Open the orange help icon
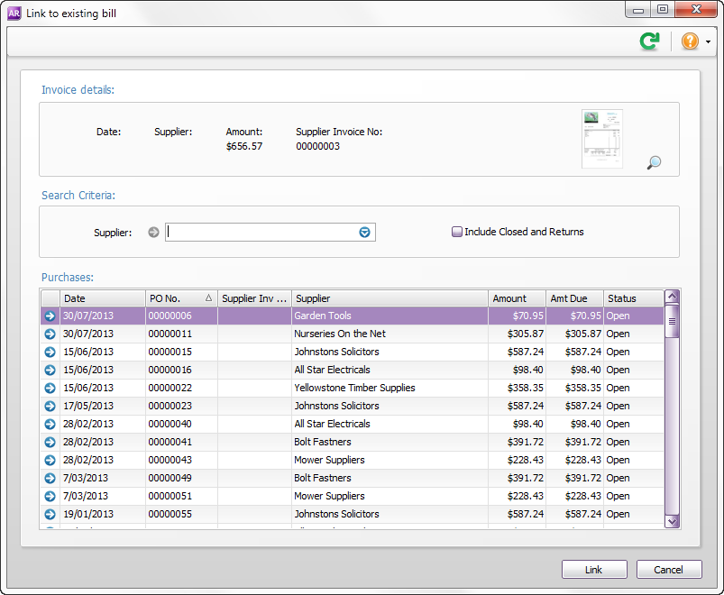The height and width of the screenshot is (595, 724). 690,41
